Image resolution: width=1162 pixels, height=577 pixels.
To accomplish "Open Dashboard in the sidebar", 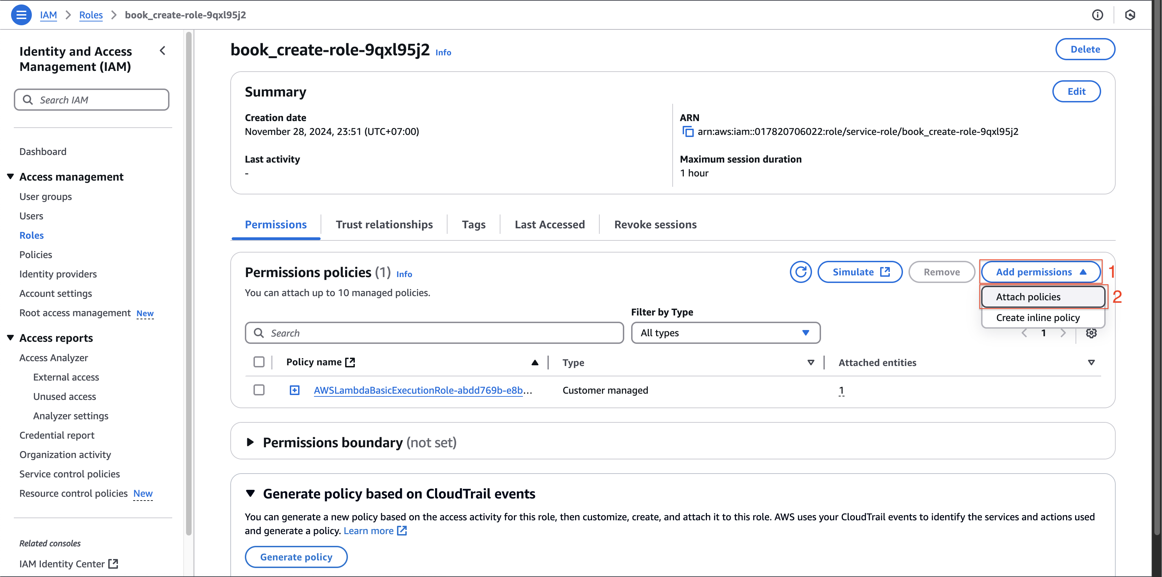I will coord(43,152).
